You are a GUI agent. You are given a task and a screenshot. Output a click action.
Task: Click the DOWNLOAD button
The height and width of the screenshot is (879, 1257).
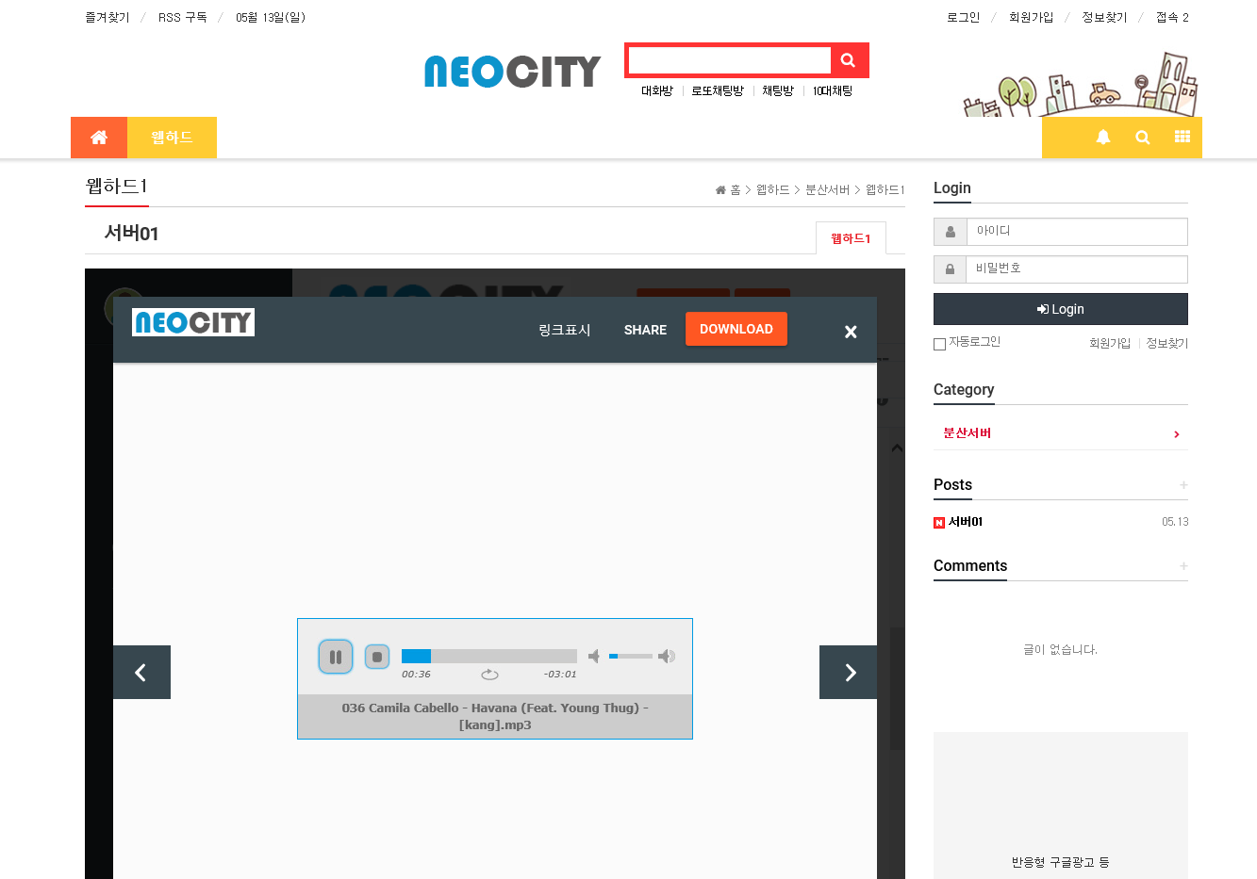coord(736,329)
